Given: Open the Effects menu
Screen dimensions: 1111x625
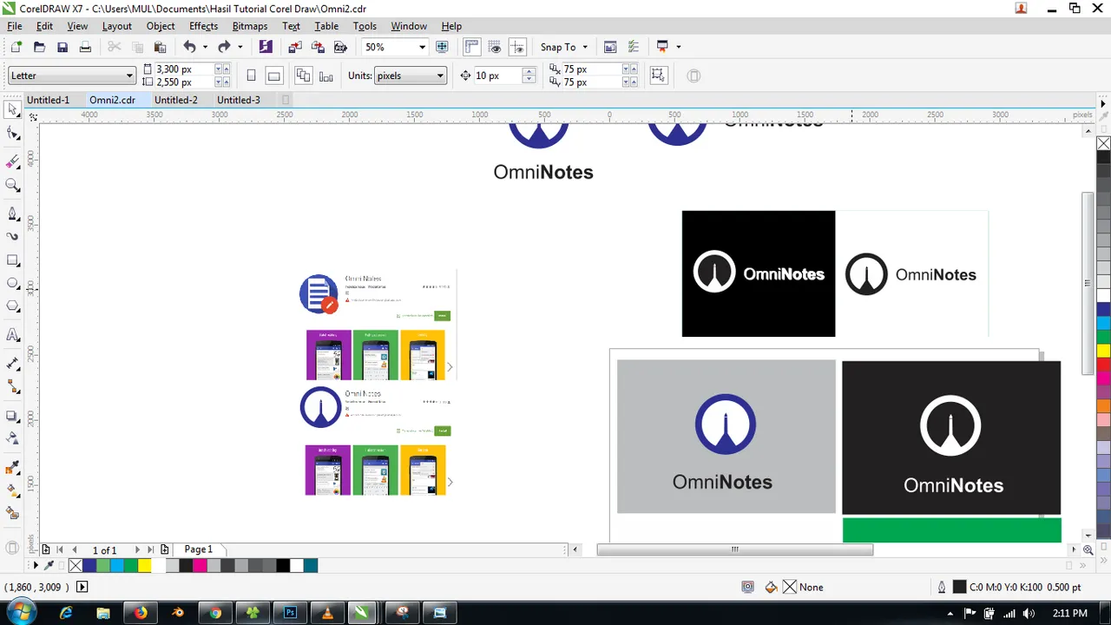Looking at the screenshot, I should pyautogui.click(x=203, y=26).
